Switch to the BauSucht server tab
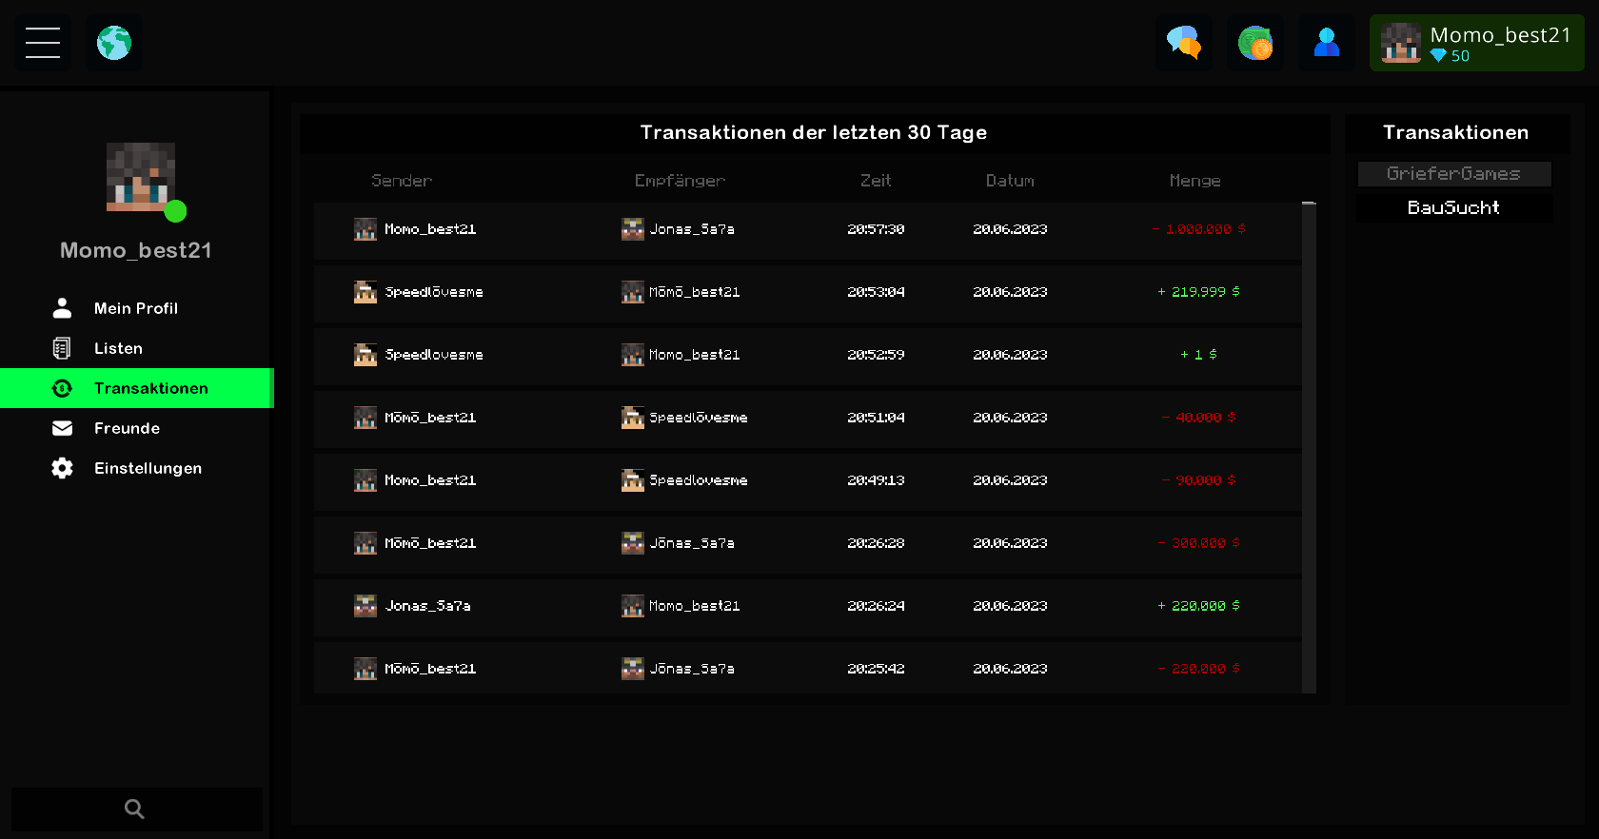 point(1454,208)
